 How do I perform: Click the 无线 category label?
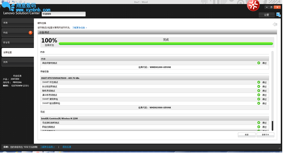(x=42, y=112)
